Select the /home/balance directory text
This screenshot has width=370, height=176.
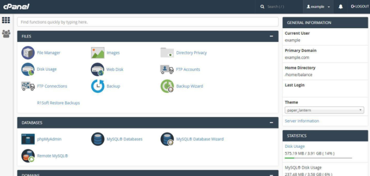(298, 75)
